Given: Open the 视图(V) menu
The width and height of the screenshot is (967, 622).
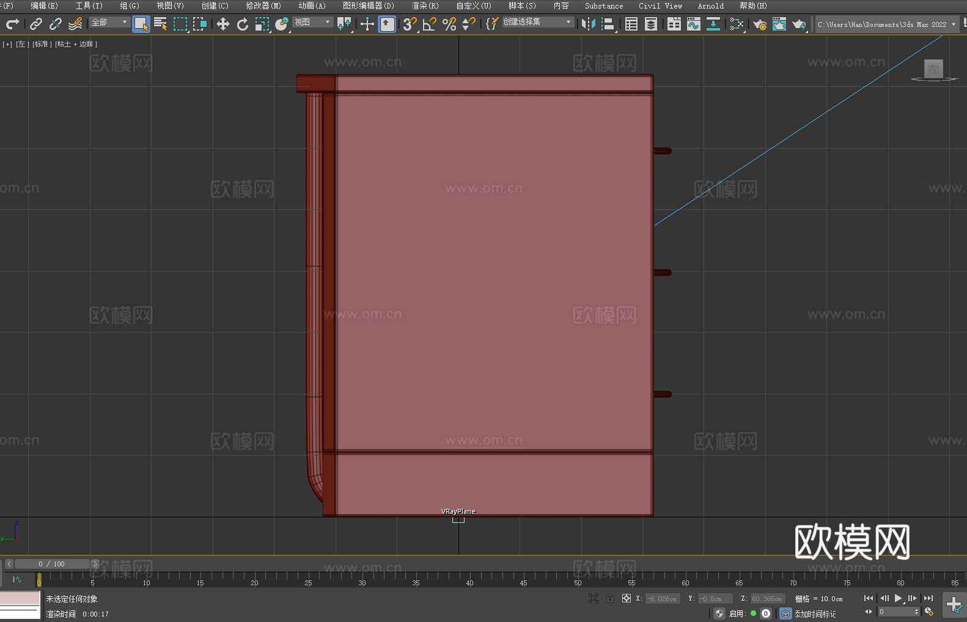Looking at the screenshot, I should point(171,6).
